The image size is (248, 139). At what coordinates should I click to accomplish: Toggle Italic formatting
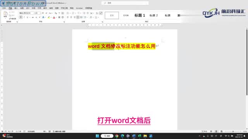(24, 17)
